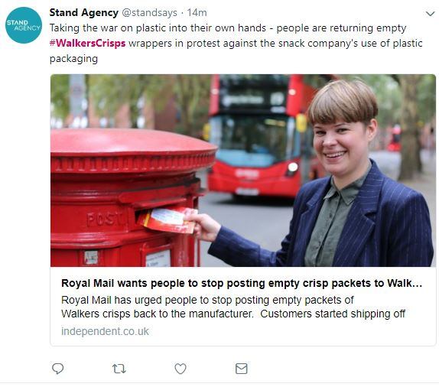Expand the tweet options chevron menu

pyautogui.click(x=430, y=14)
